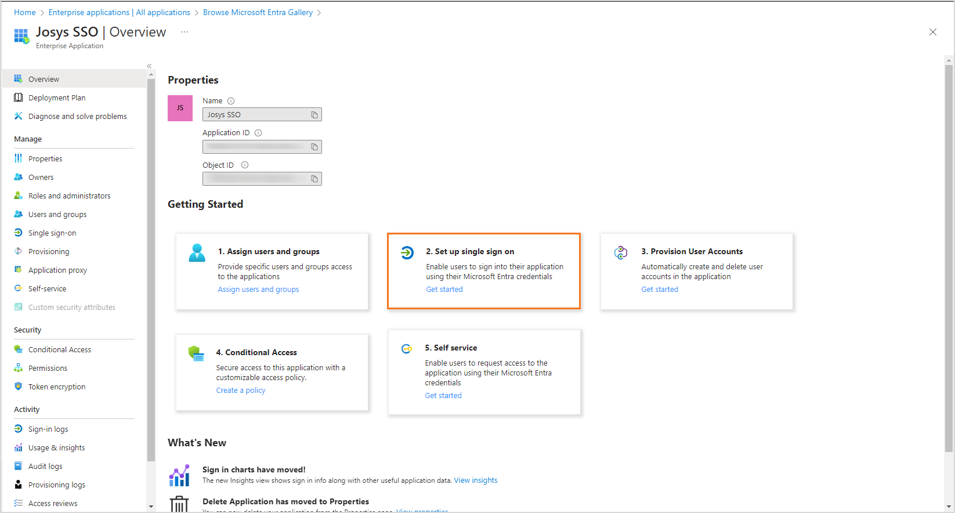The width and height of the screenshot is (955, 513).
Task: Open Provisioning logs under Activity
Action: pos(74,485)
